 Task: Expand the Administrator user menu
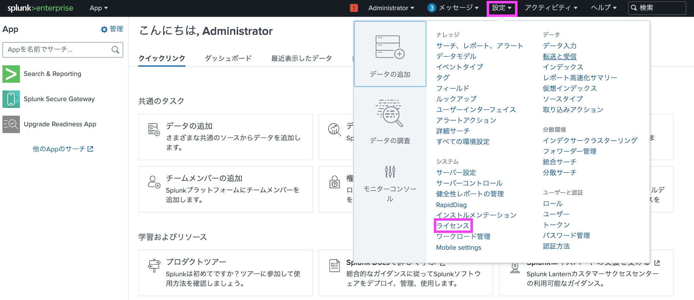click(x=391, y=8)
